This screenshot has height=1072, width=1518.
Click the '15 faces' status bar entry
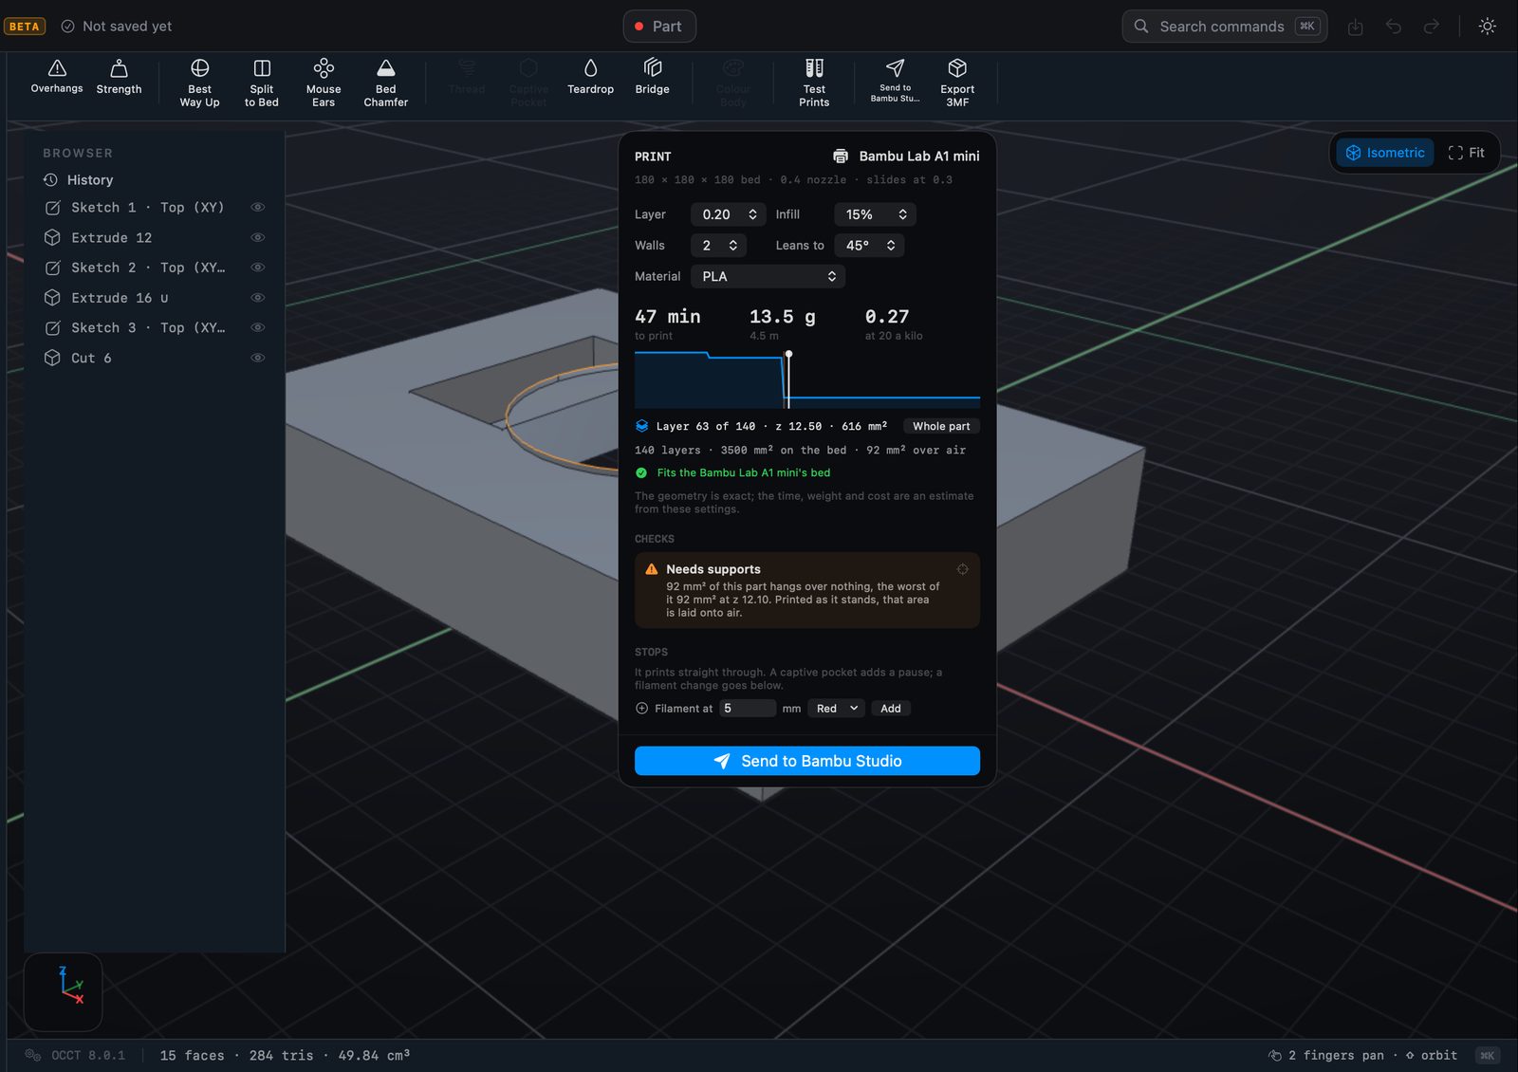(193, 1055)
